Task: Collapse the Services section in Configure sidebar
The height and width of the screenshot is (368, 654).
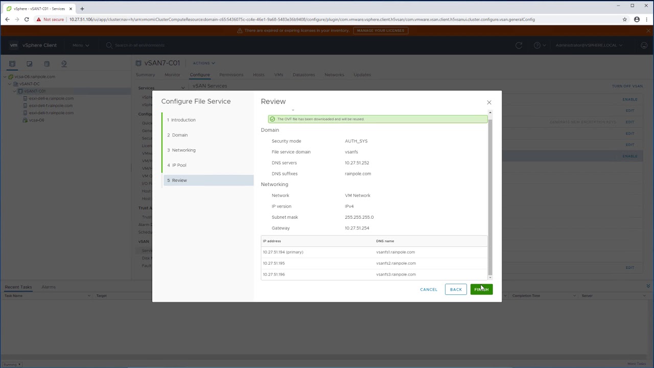Action: click(x=183, y=88)
